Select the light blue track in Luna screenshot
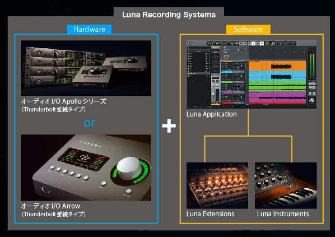This screenshot has width=335, height=237. click(x=277, y=76)
